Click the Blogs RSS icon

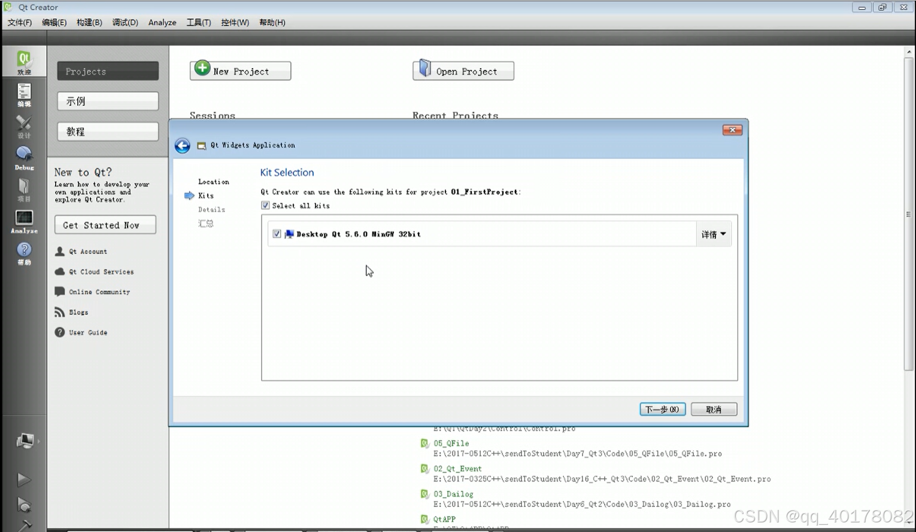tap(60, 312)
